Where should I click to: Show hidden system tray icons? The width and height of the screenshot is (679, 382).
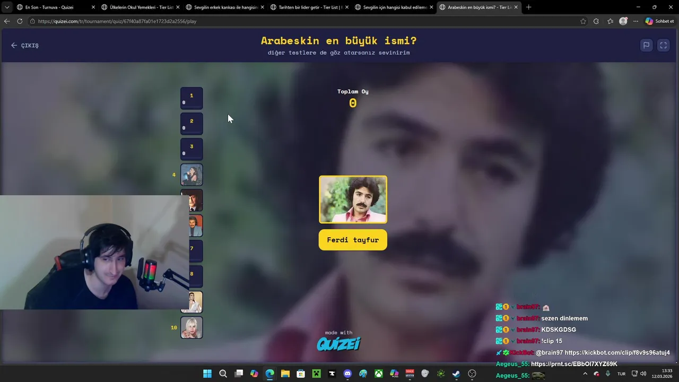[585, 374]
